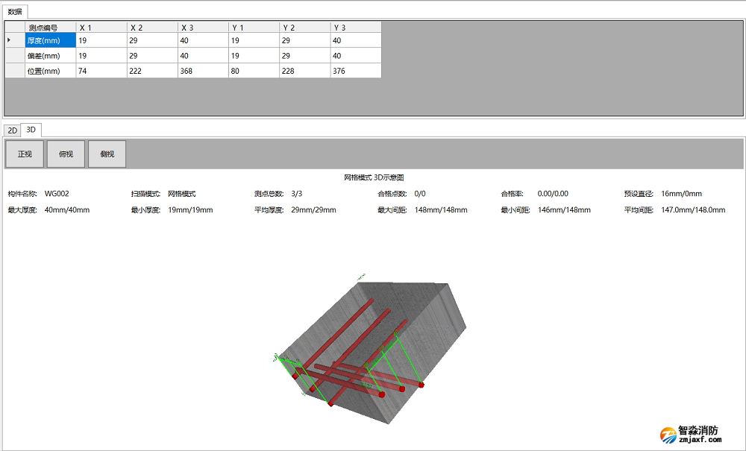This screenshot has width=746, height=451.
Task: Click the 正视 front view button
Action: (x=25, y=154)
